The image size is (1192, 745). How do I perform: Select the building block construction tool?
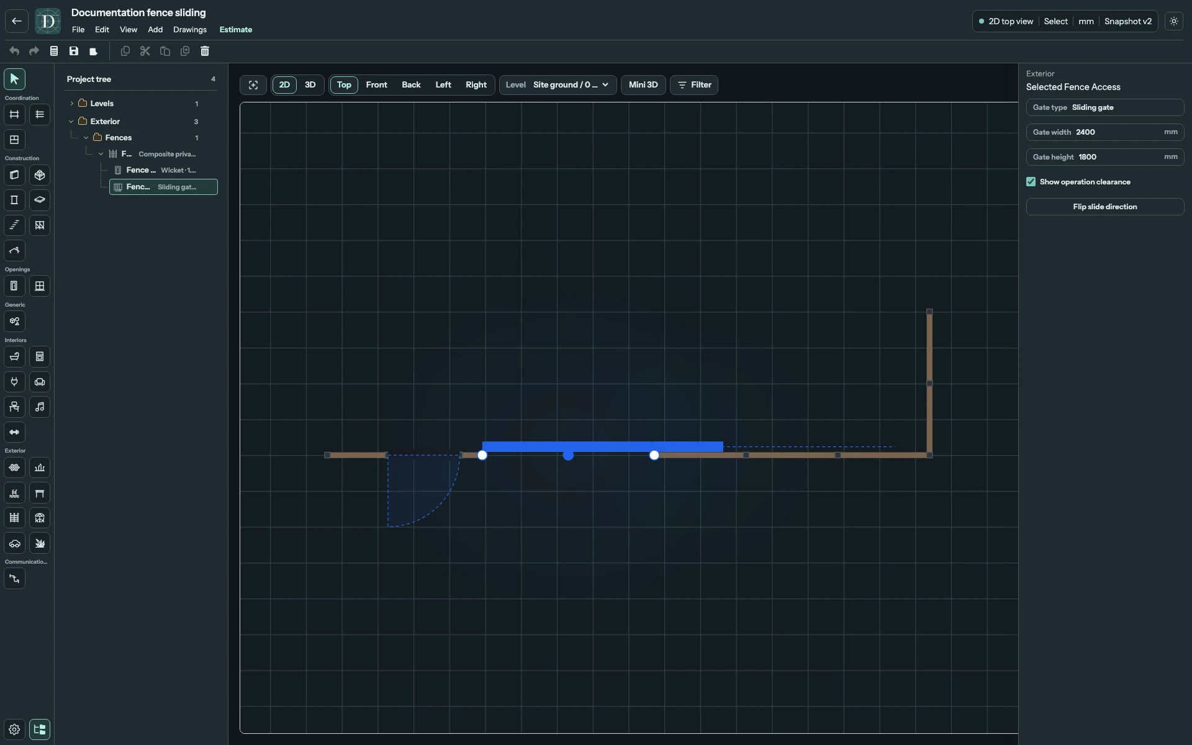click(x=40, y=175)
